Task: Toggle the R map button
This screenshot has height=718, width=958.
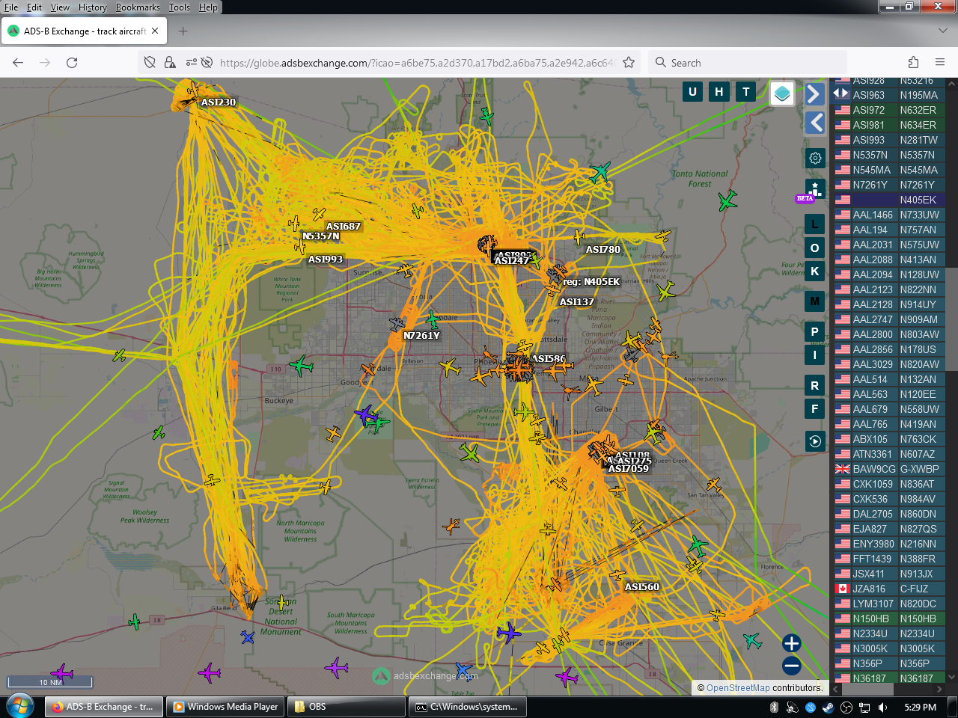Action: pos(815,386)
